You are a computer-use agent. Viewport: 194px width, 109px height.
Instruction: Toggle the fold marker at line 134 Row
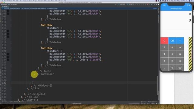pyautogui.click(x=11, y=88)
